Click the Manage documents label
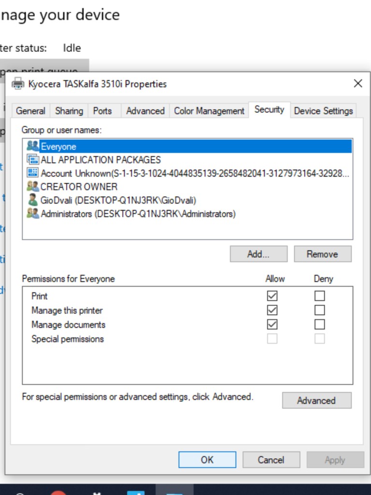 pos(68,324)
